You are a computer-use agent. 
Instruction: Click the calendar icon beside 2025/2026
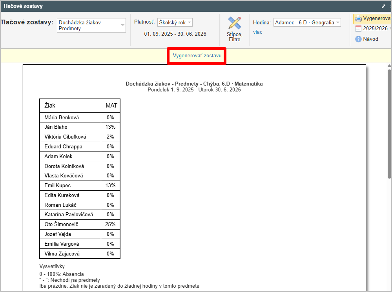(358, 29)
